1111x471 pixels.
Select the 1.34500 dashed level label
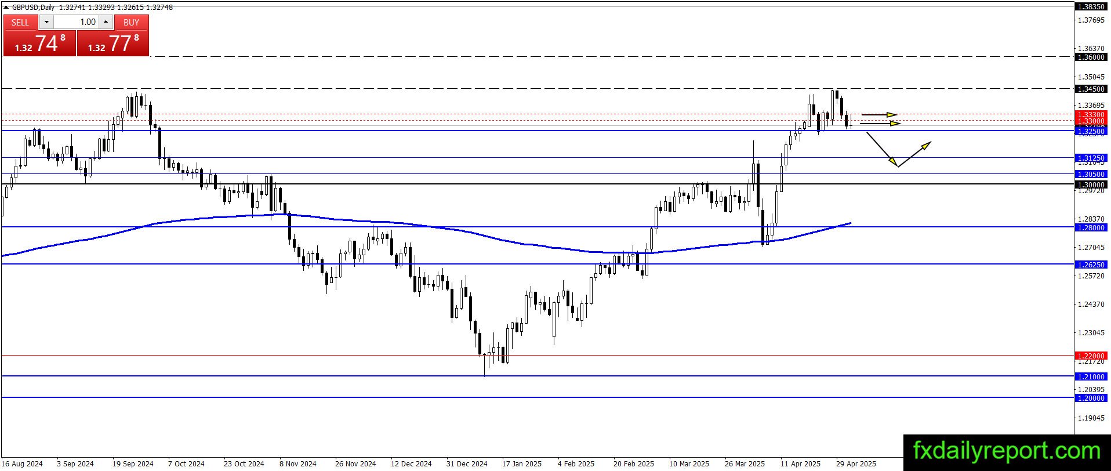[1091, 89]
